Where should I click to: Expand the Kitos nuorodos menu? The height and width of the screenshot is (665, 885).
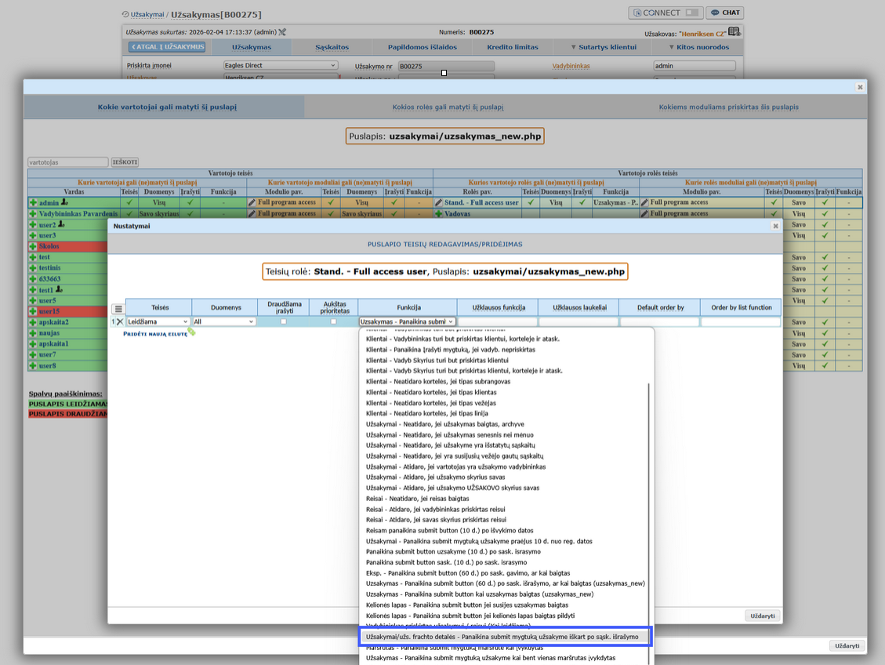(x=698, y=47)
